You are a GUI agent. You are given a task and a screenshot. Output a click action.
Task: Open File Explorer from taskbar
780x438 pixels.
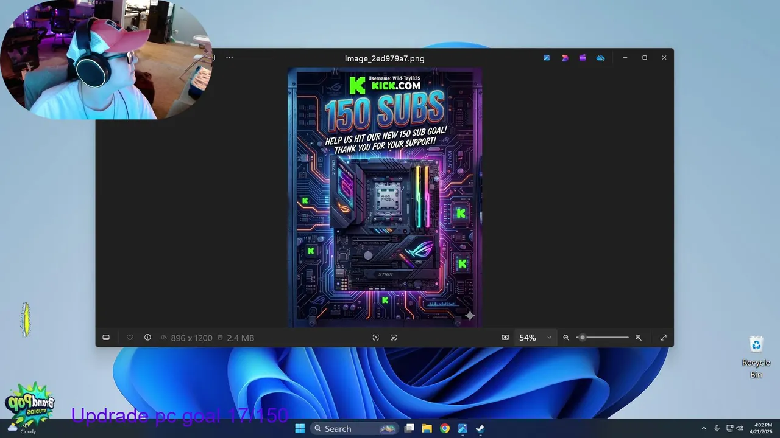click(427, 428)
